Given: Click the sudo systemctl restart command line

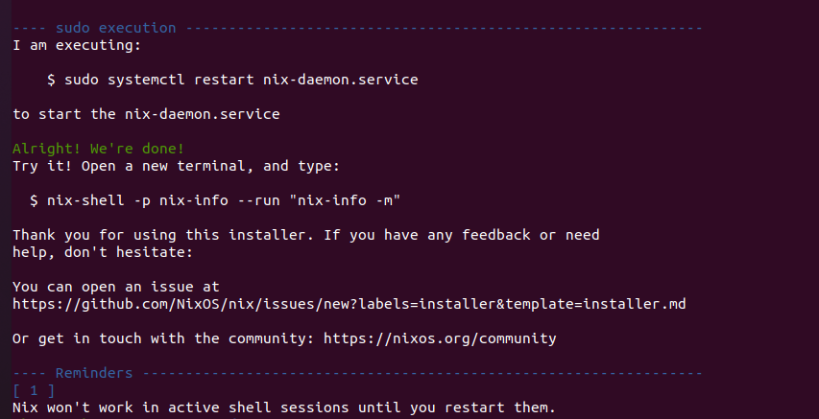Looking at the screenshot, I should point(232,80).
